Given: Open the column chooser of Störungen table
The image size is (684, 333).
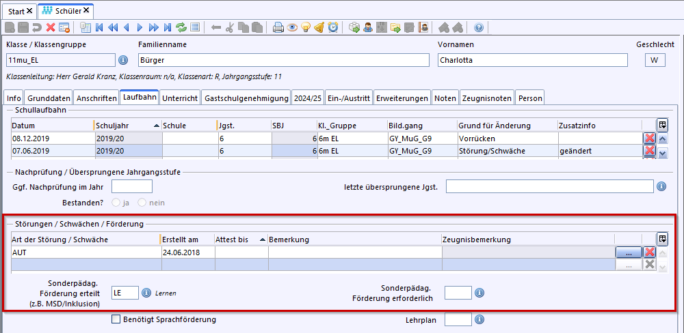Looking at the screenshot, I should coord(663,239).
